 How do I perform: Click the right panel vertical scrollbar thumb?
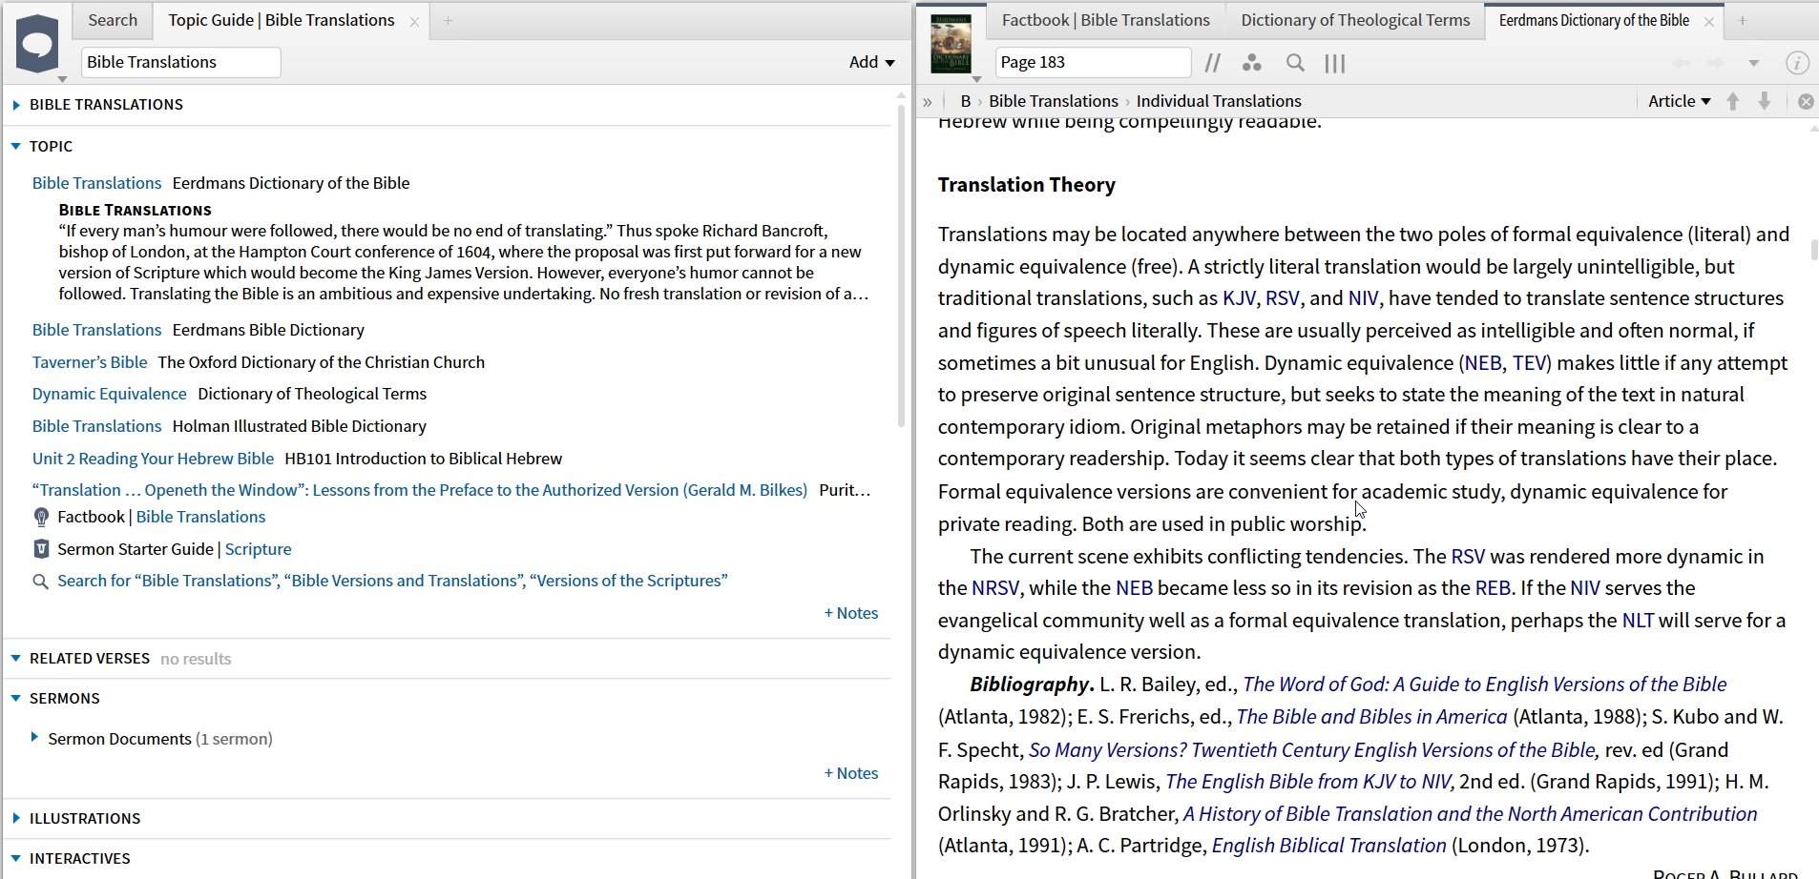[1813, 250]
